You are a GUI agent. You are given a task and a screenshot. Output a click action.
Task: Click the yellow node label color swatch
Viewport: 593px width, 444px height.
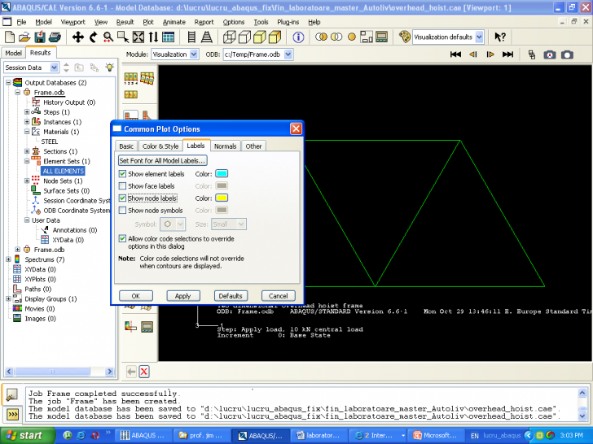(222, 198)
